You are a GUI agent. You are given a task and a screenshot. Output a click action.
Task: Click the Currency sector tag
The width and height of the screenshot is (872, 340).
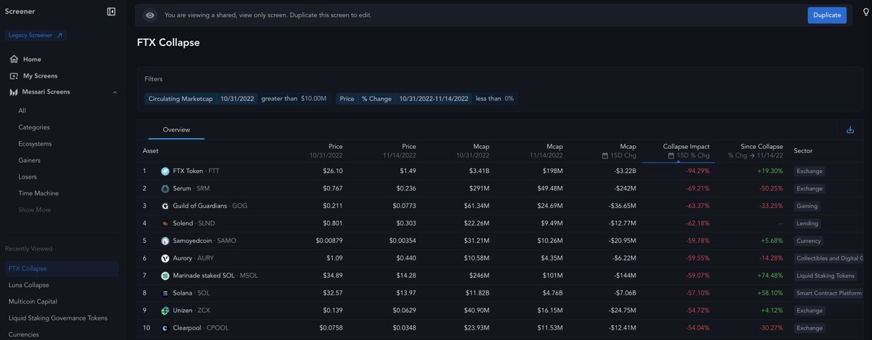[x=809, y=241]
